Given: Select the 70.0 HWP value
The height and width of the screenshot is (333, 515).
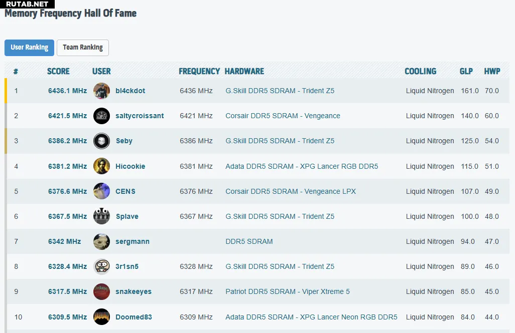Looking at the screenshot, I should click(x=492, y=91).
